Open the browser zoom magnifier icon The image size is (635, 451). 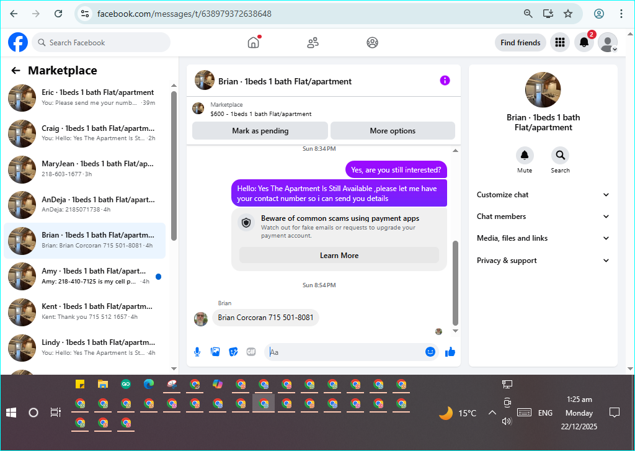tap(528, 14)
